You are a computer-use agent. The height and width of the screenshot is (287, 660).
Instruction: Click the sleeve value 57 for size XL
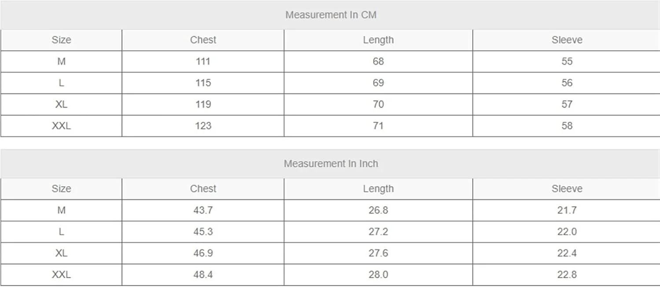[x=567, y=105]
